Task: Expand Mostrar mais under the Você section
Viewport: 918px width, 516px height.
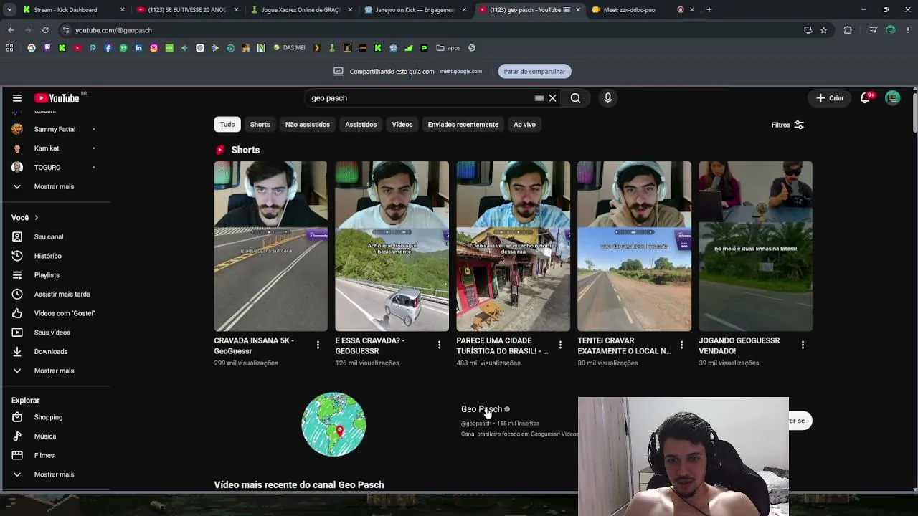Action: tap(55, 371)
